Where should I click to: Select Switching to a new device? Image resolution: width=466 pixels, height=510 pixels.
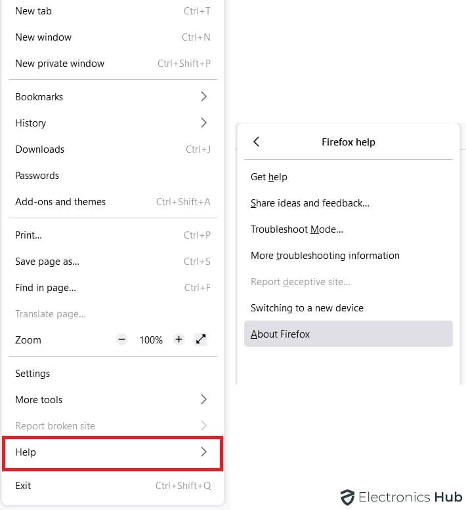pyautogui.click(x=307, y=308)
